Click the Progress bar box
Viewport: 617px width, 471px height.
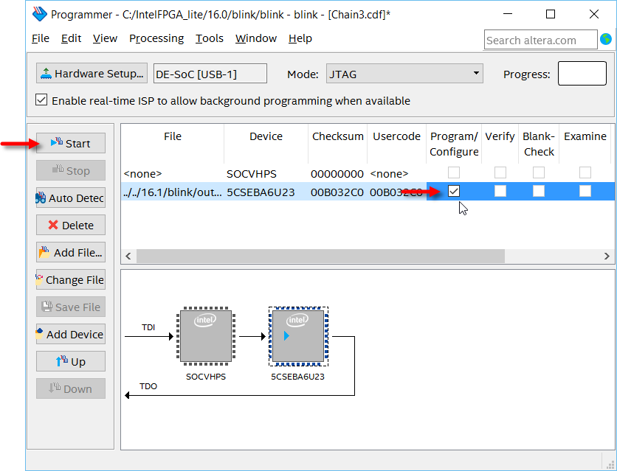tap(582, 74)
